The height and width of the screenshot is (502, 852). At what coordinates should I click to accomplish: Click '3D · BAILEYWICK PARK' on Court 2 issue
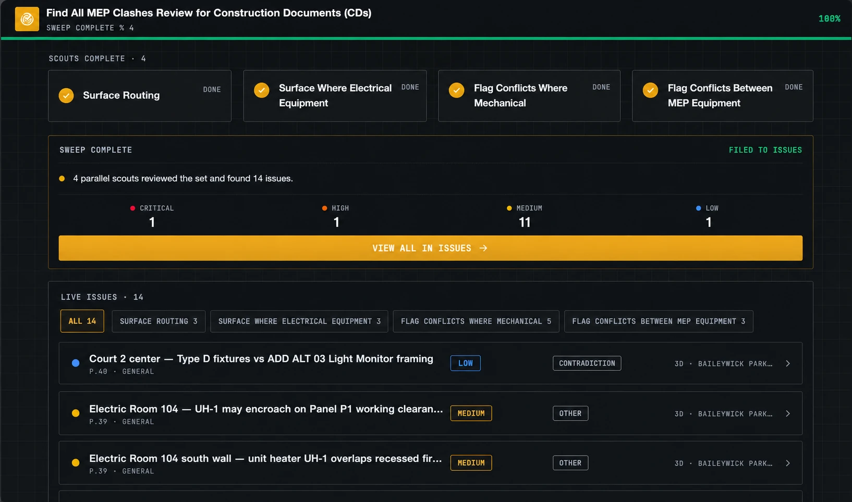point(723,364)
